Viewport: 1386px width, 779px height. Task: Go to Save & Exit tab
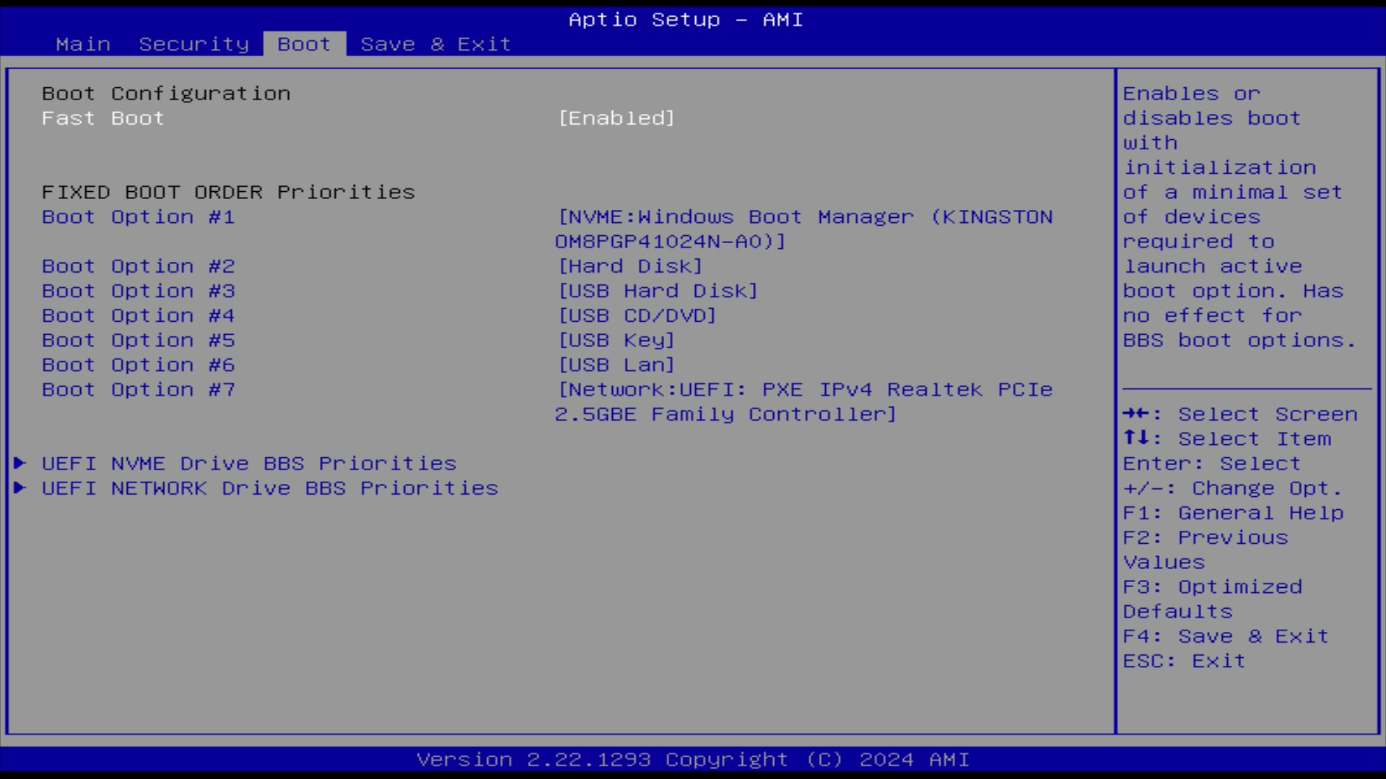[x=435, y=44]
